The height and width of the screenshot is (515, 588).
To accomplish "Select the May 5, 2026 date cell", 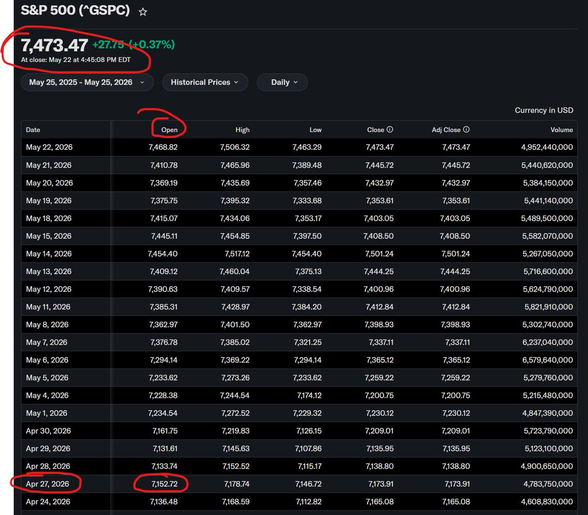I will pos(47,377).
